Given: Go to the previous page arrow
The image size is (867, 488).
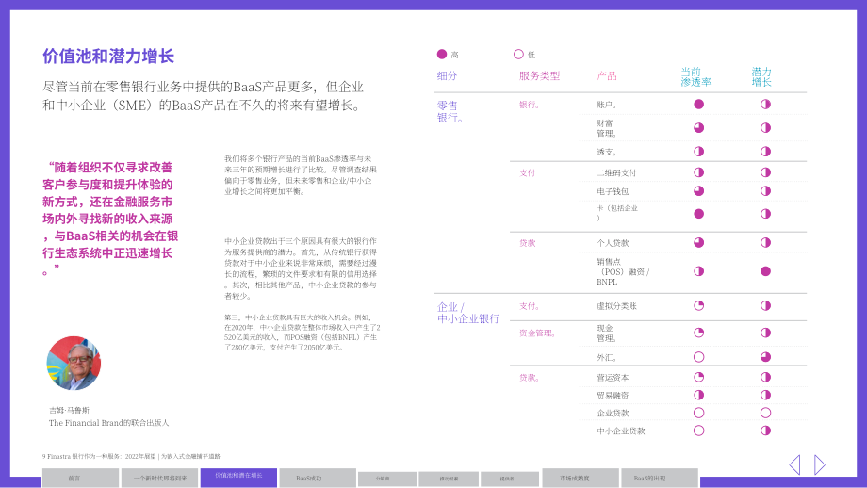Looking at the screenshot, I should coord(794,464).
